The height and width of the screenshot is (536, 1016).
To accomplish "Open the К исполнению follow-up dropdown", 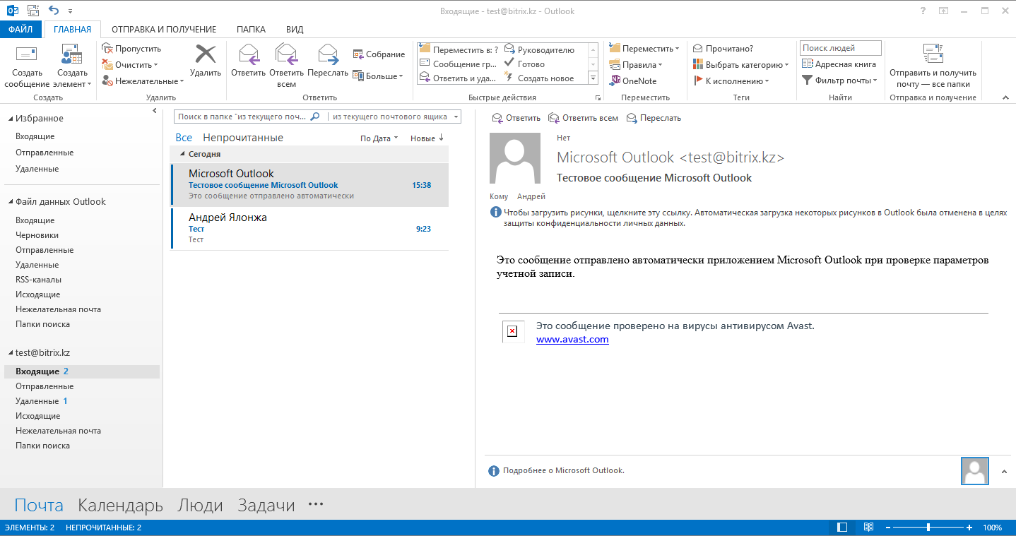I will coord(731,81).
